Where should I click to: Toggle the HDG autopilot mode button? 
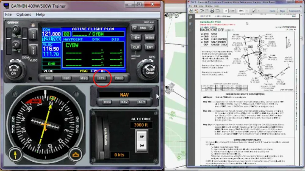(107, 102)
